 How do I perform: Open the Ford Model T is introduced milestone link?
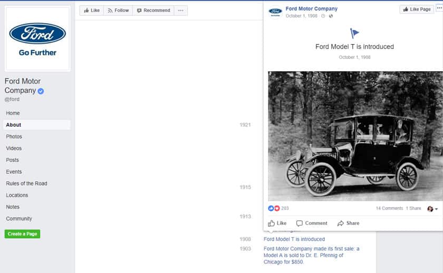(294, 239)
